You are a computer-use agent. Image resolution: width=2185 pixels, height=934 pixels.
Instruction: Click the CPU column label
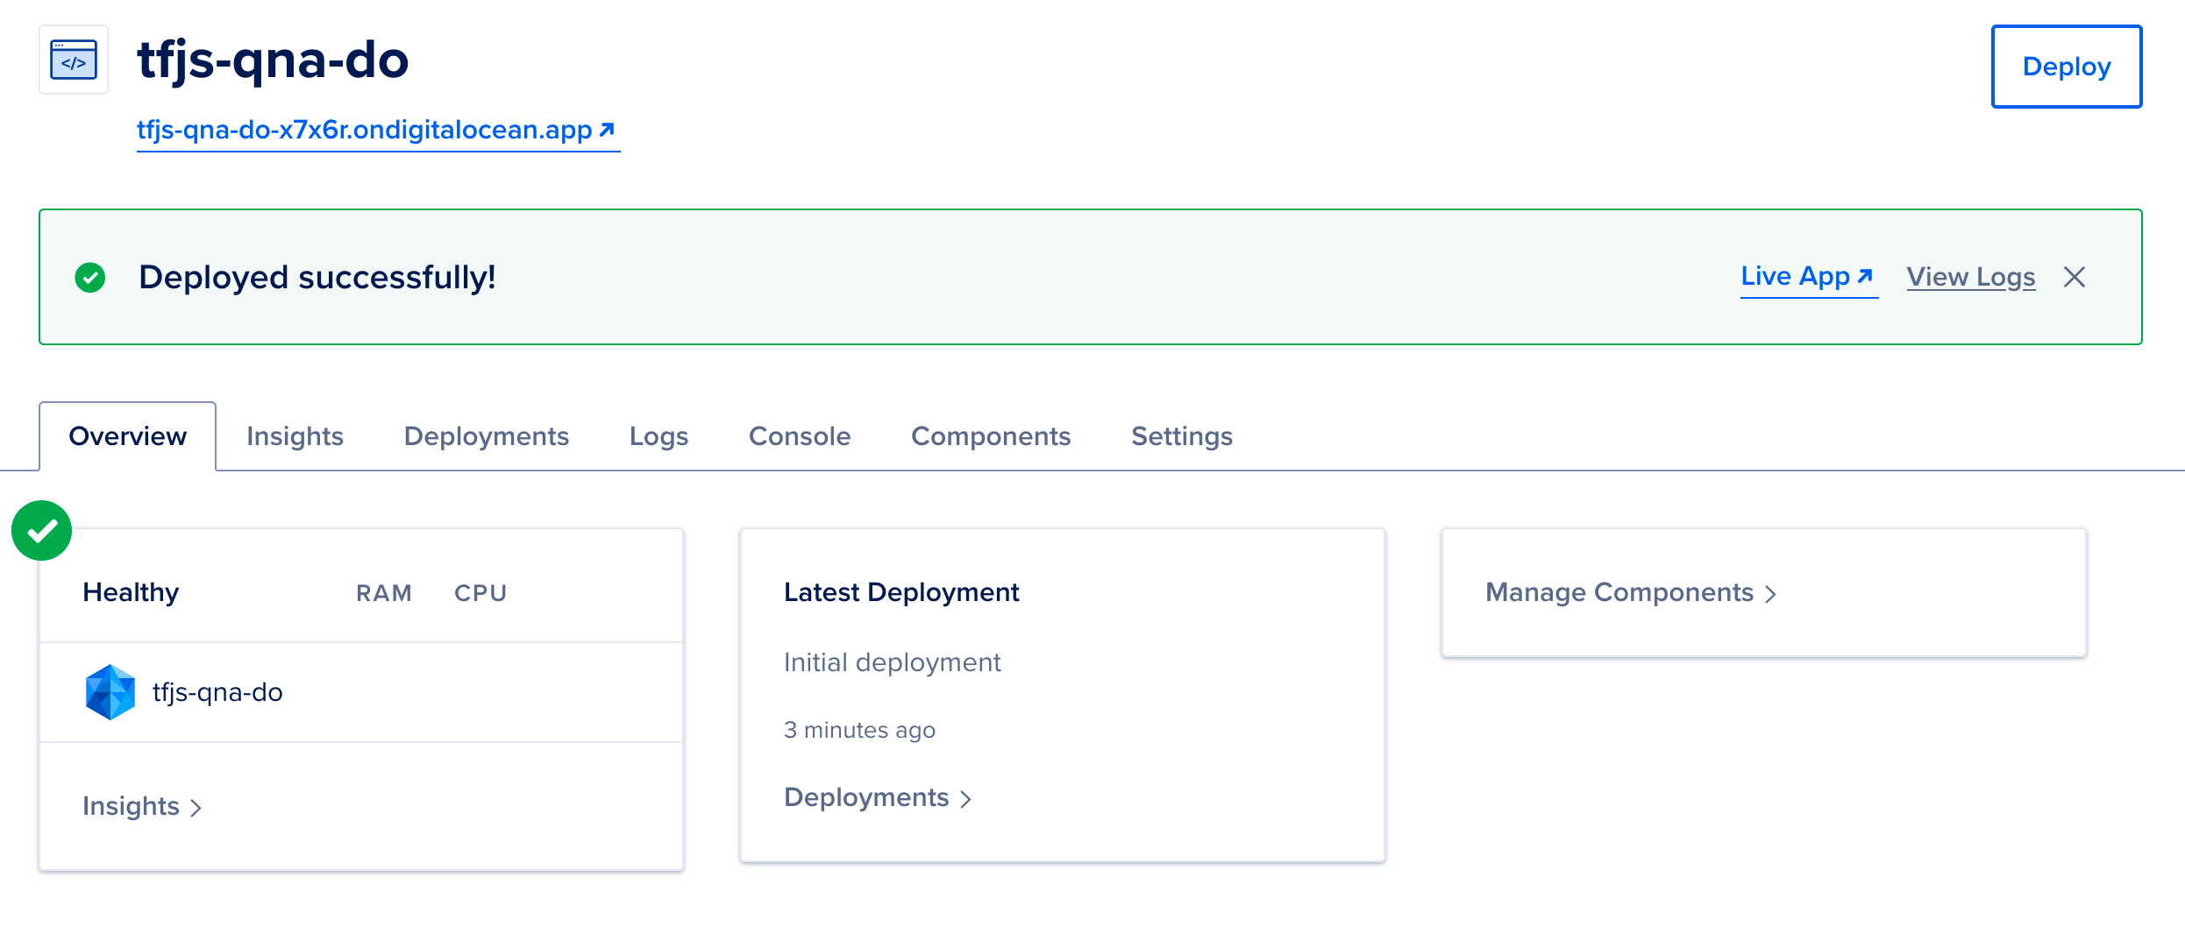pyautogui.click(x=480, y=593)
